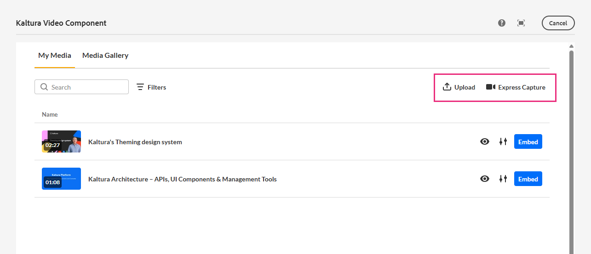Select 'Kaltura Architecture – APIs, UI Components & Management Tools'
The image size is (591, 254).
tap(183, 179)
